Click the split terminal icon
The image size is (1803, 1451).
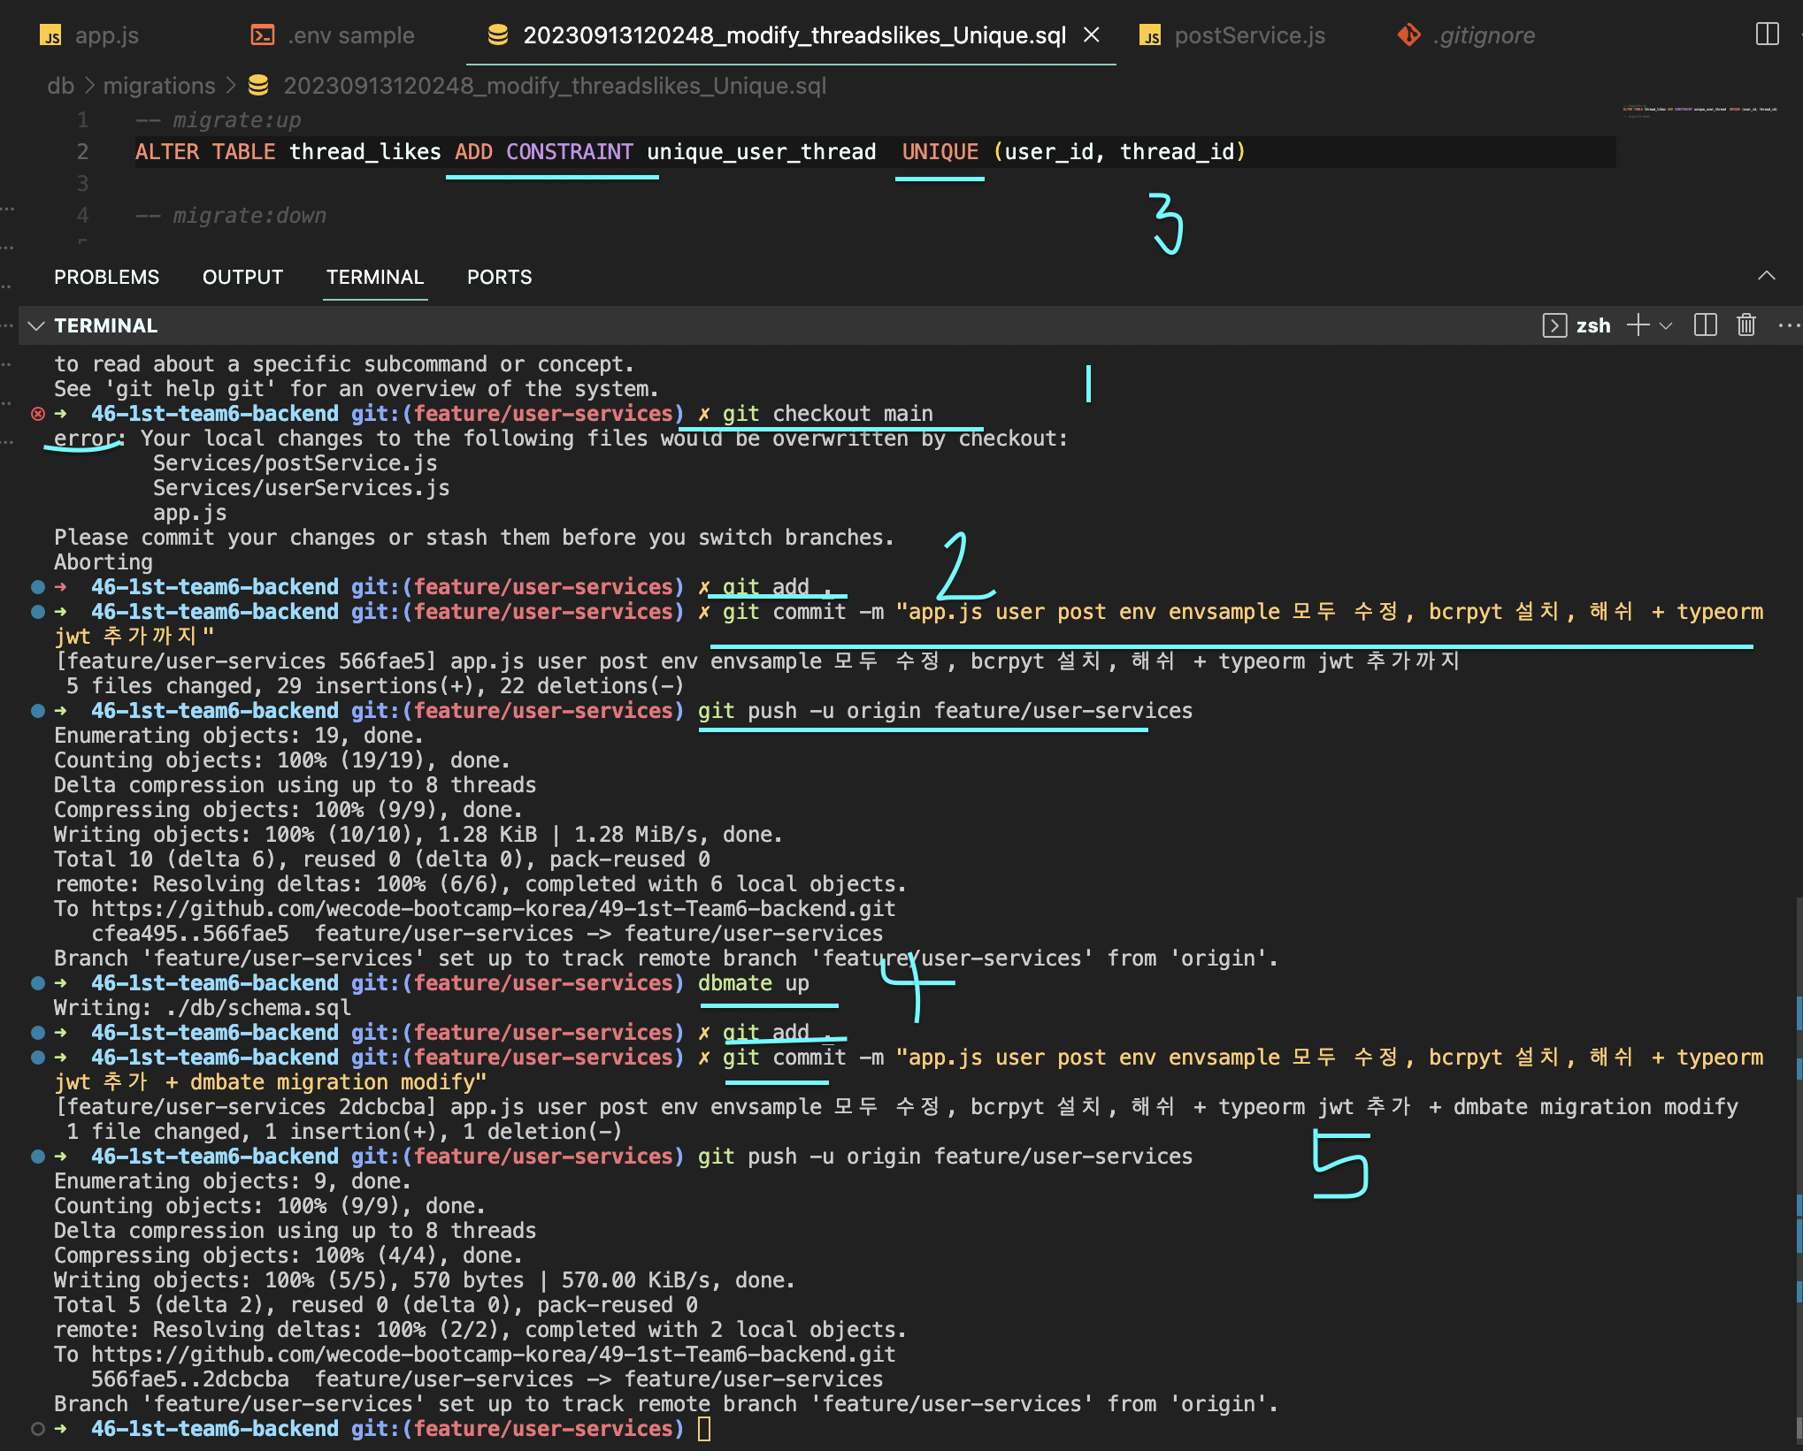pyautogui.click(x=1705, y=325)
